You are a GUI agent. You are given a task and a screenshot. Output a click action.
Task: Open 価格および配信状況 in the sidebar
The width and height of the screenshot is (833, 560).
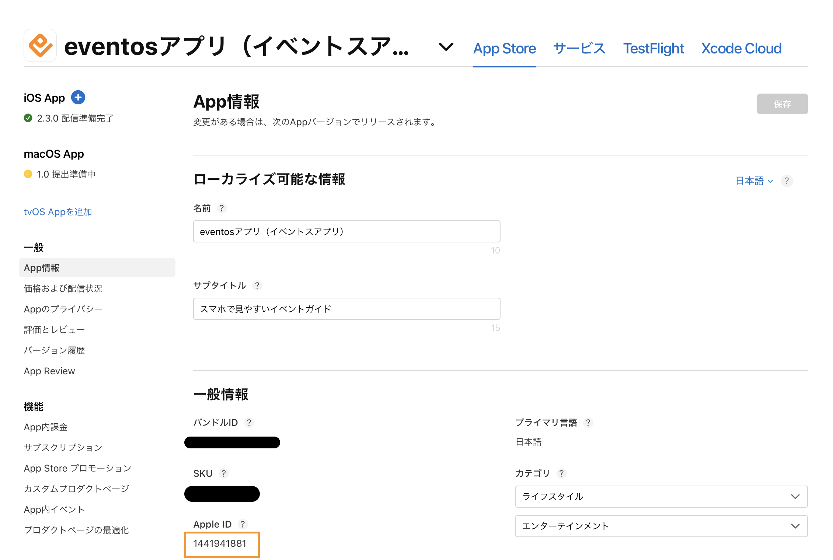63,288
